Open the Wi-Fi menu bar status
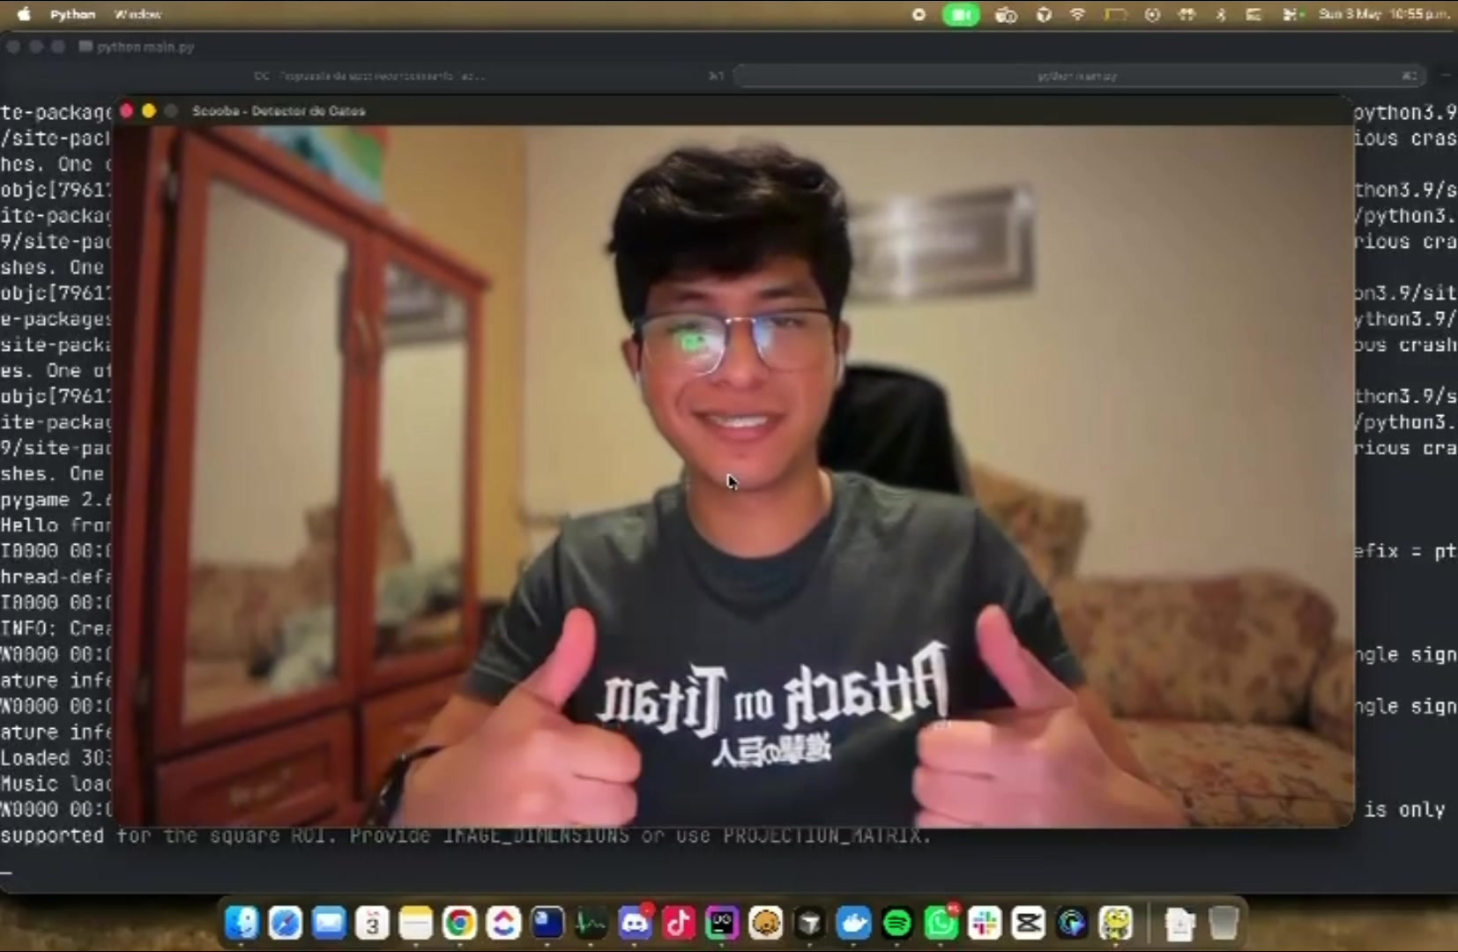Image resolution: width=1458 pixels, height=952 pixels. (x=1077, y=14)
